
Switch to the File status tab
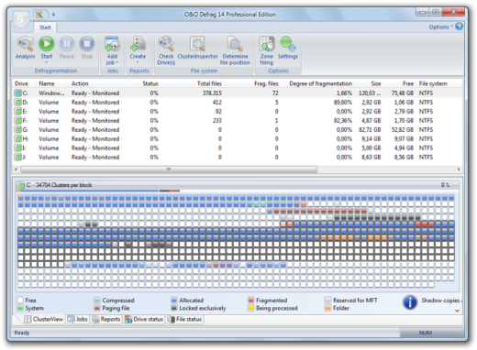pyautogui.click(x=184, y=319)
